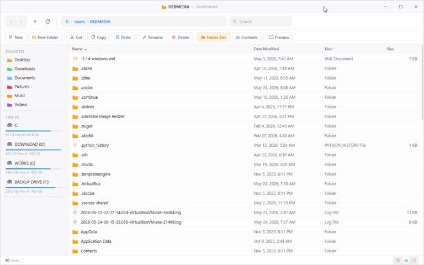
Task: Select VirtualBoxVM.exe-21496.log file icon
Action: (x=75, y=222)
